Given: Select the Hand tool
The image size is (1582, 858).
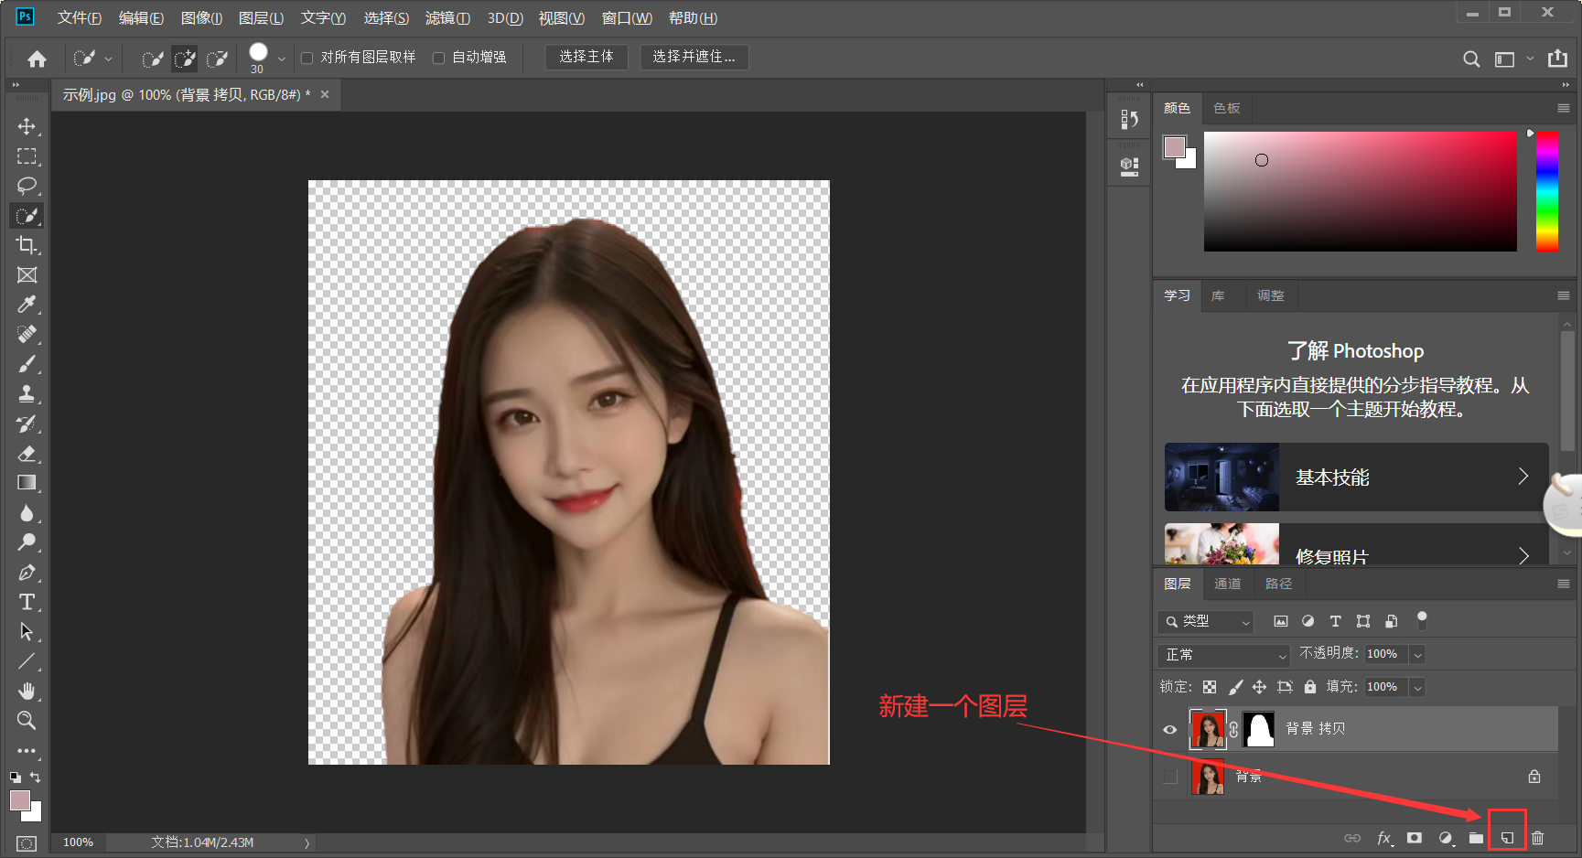Looking at the screenshot, I should coord(27,691).
